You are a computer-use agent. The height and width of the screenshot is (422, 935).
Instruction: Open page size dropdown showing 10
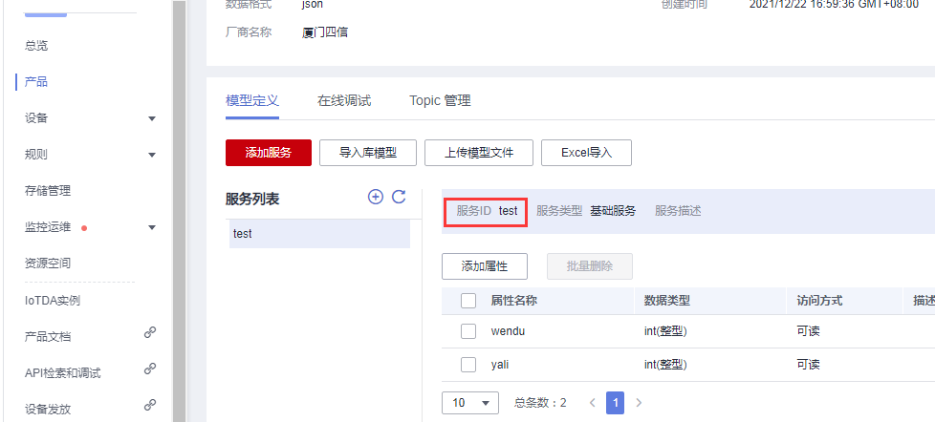469,403
